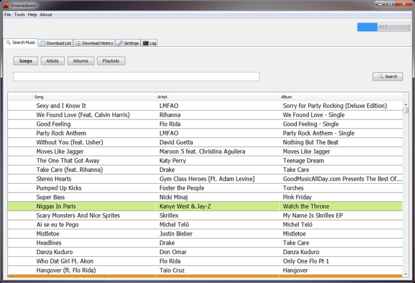Select the song Pumped Up Kicks
Viewport: 415px width, 283px height.
click(59, 188)
